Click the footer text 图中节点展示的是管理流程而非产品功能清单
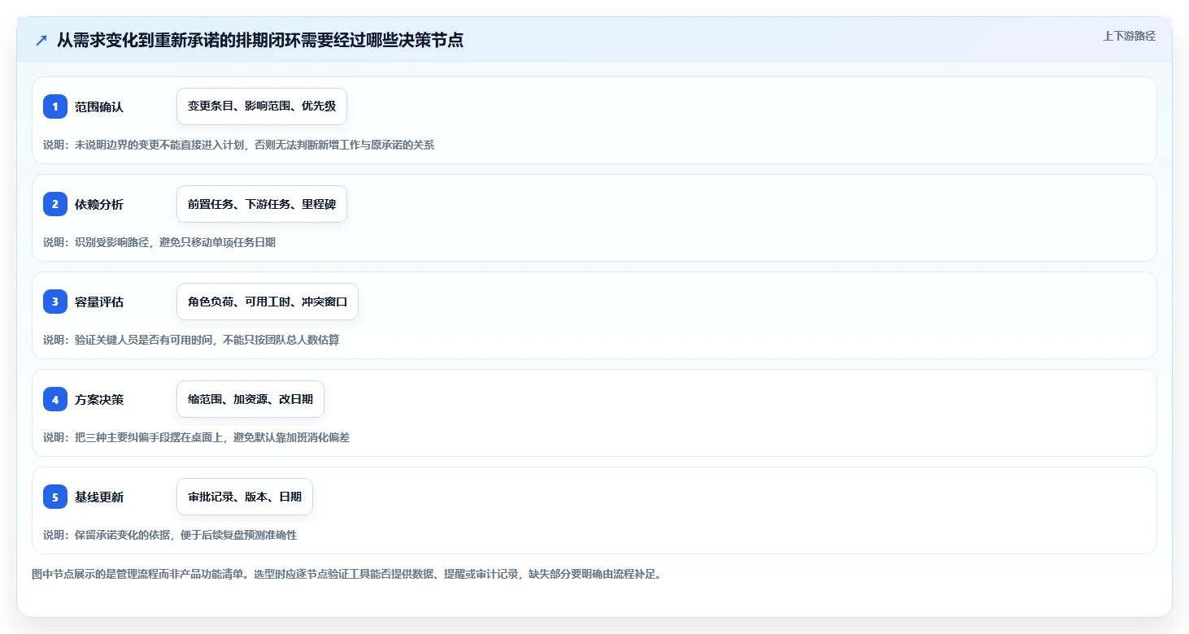1189x634 pixels. tap(139, 574)
